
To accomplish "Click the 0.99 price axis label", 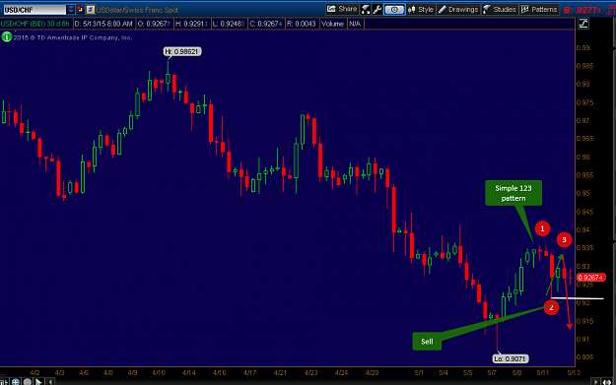I will click(583, 48).
